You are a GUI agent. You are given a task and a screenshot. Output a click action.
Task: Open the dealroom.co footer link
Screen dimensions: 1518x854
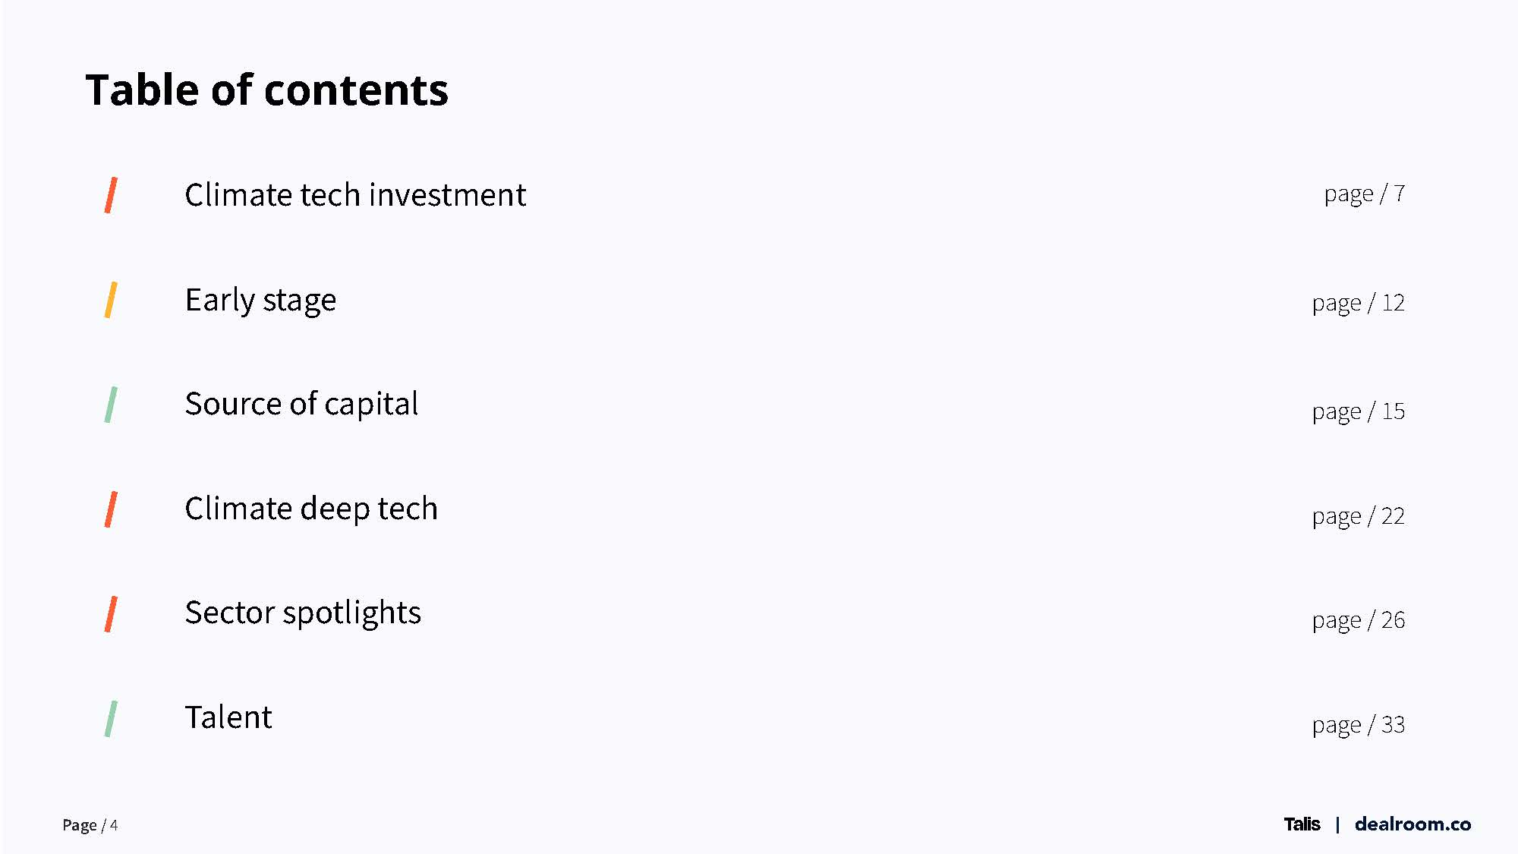[x=1412, y=824]
